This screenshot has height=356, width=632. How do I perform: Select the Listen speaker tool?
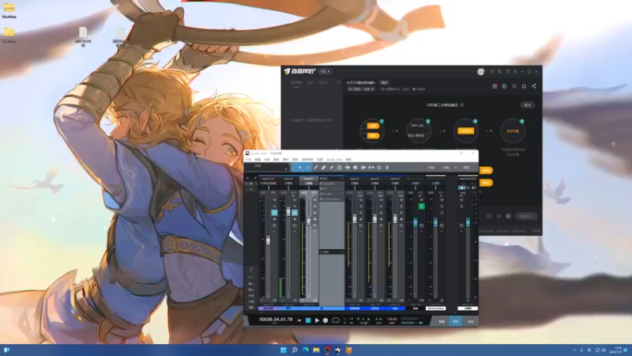tap(355, 168)
